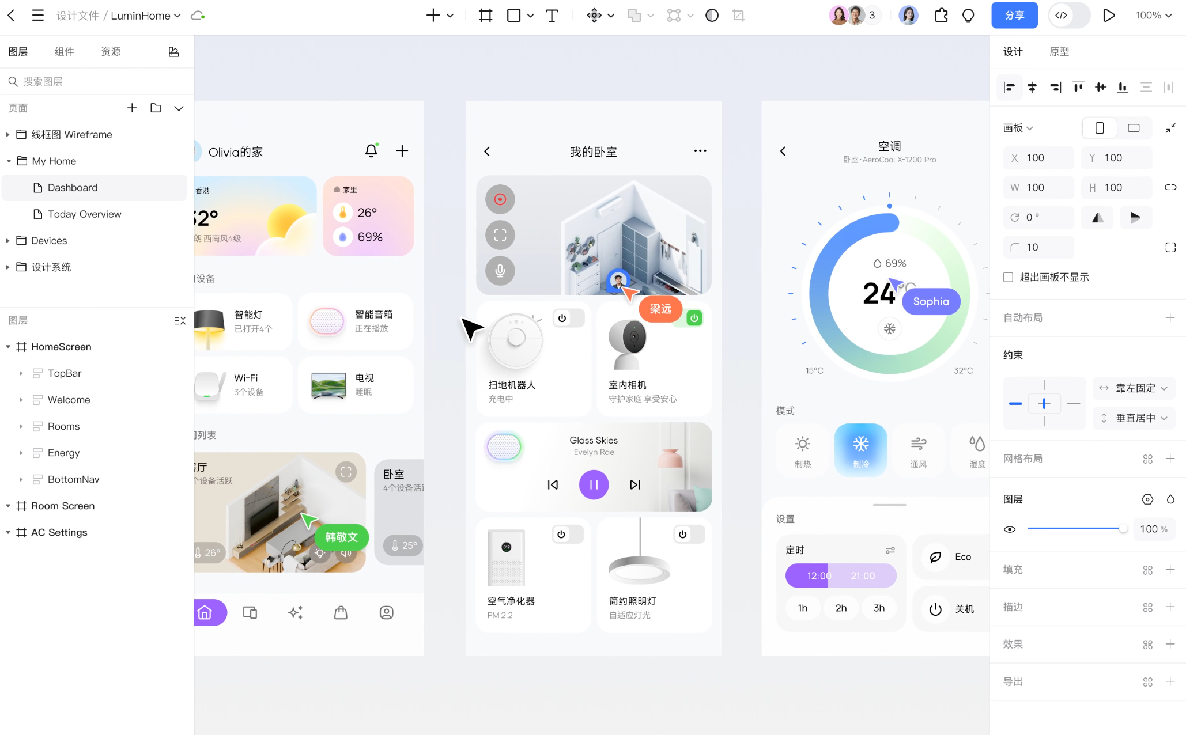Image resolution: width=1186 pixels, height=735 pixels.
Task: Click the flip horizontal icon
Action: click(x=1098, y=217)
